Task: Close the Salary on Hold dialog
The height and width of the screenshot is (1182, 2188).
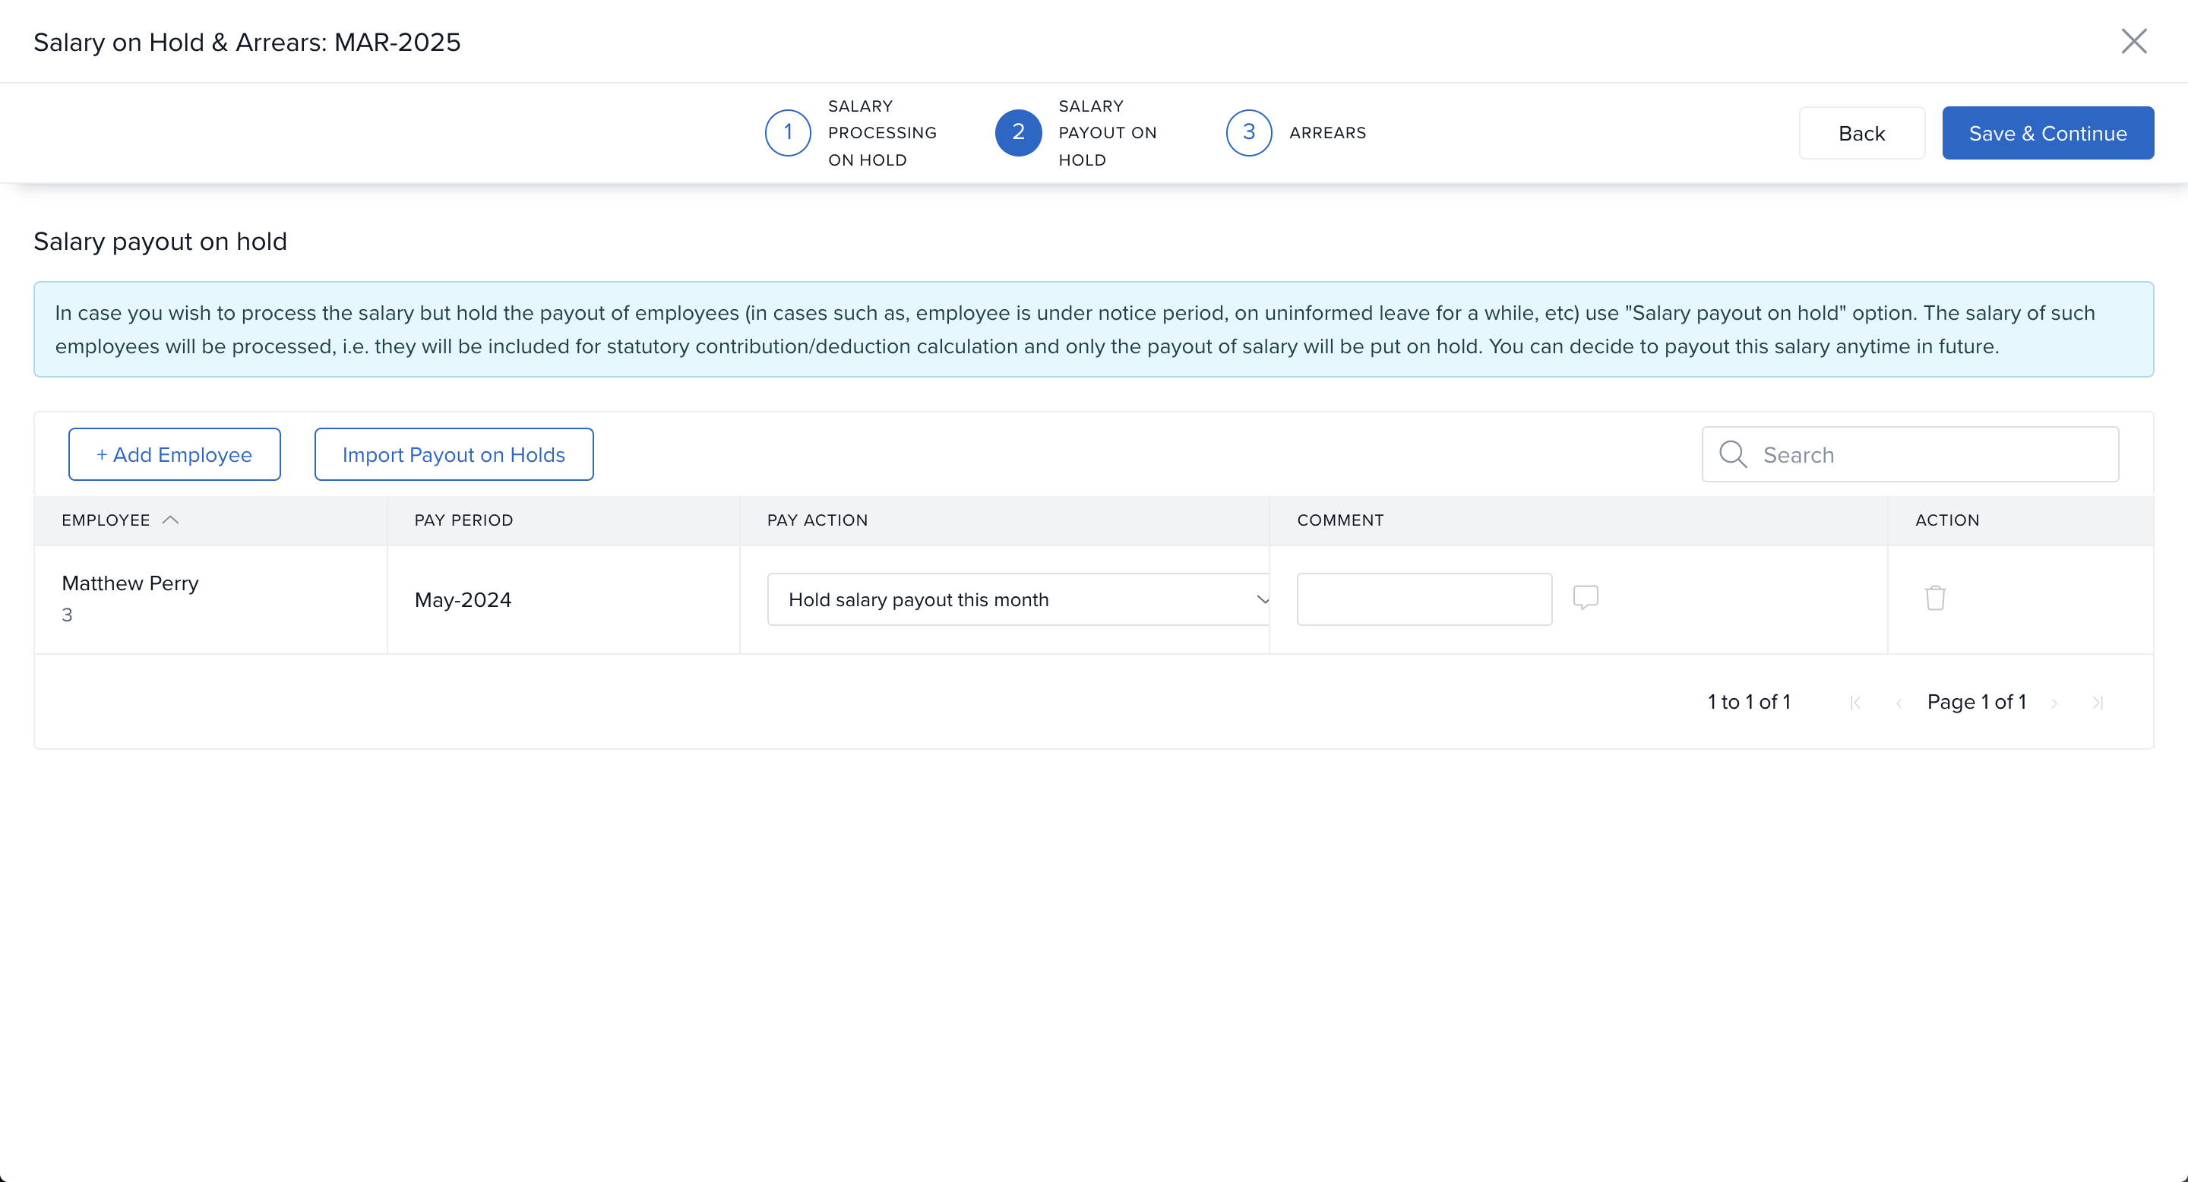Action: 2133,41
